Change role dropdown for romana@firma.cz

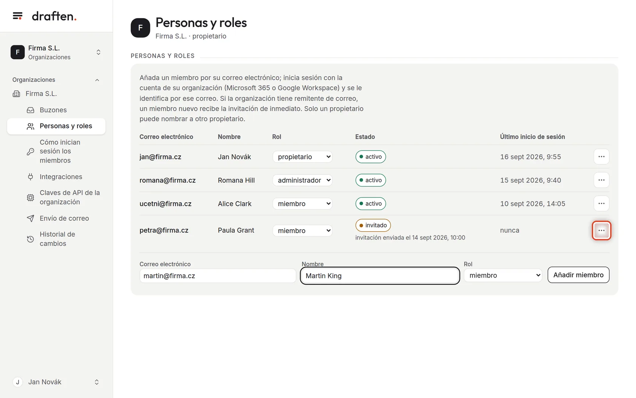click(302, 180)
